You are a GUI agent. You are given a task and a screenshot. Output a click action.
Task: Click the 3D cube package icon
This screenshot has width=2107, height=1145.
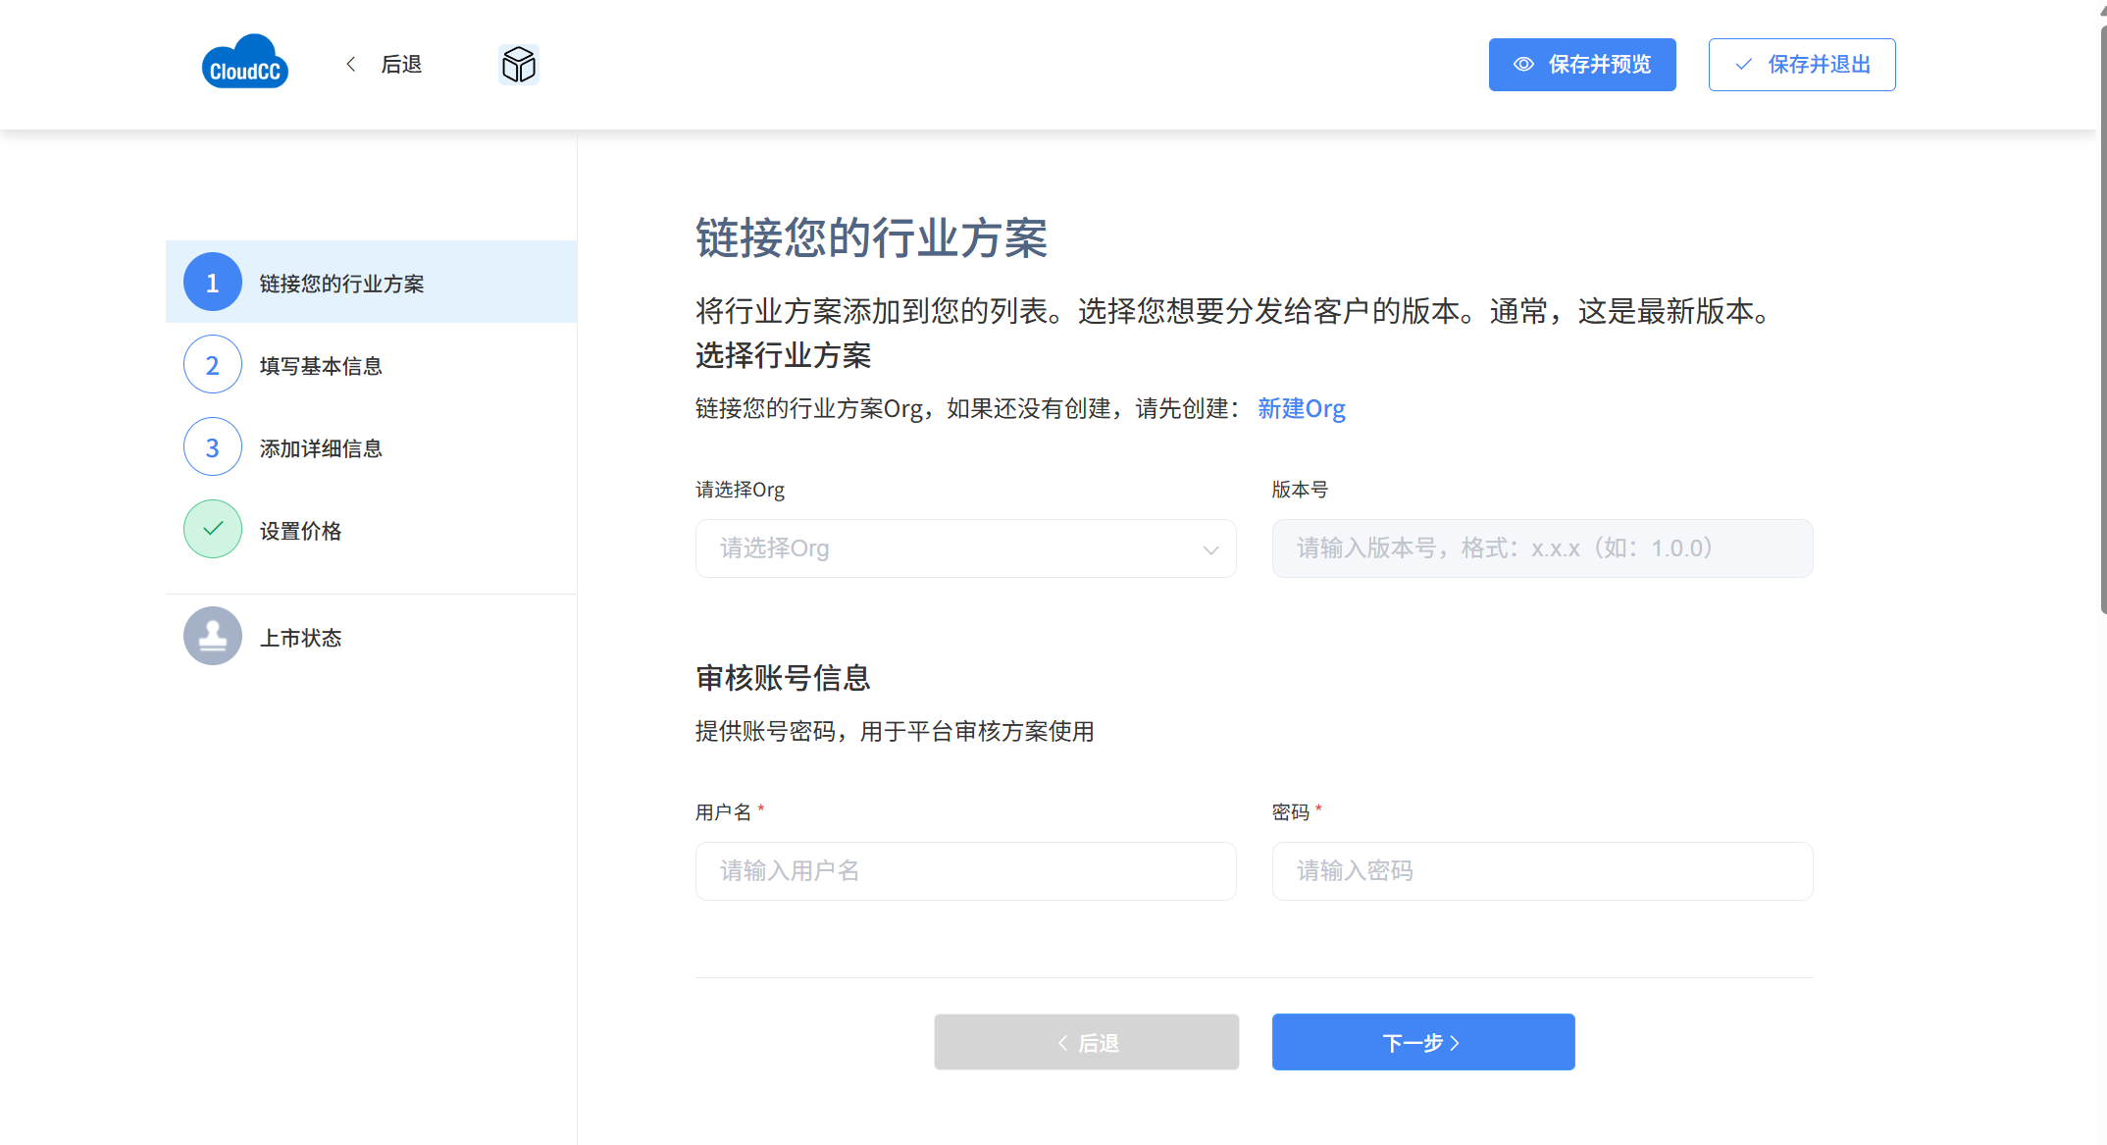(518, 65)
